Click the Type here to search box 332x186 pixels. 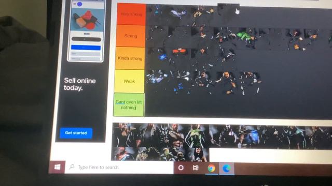click(119, 167)
